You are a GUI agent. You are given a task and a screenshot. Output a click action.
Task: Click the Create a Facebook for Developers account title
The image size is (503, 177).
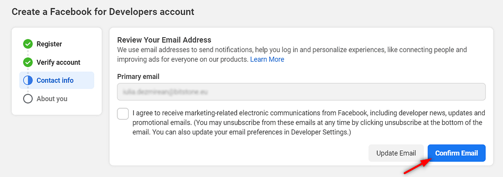point(103,12)
